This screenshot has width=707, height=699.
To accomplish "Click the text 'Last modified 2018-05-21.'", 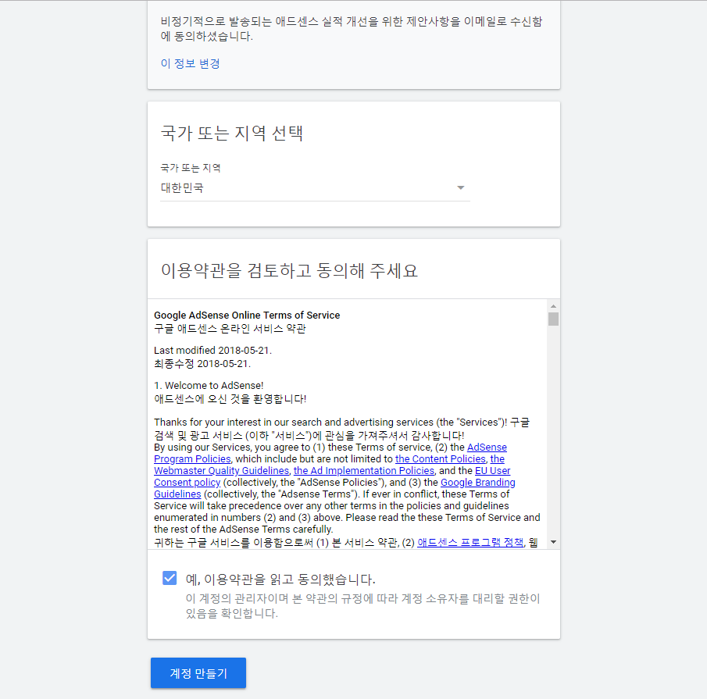I will pos(212,350).
